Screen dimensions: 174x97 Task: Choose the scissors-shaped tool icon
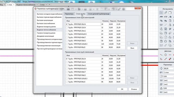(x=166, y=45)
